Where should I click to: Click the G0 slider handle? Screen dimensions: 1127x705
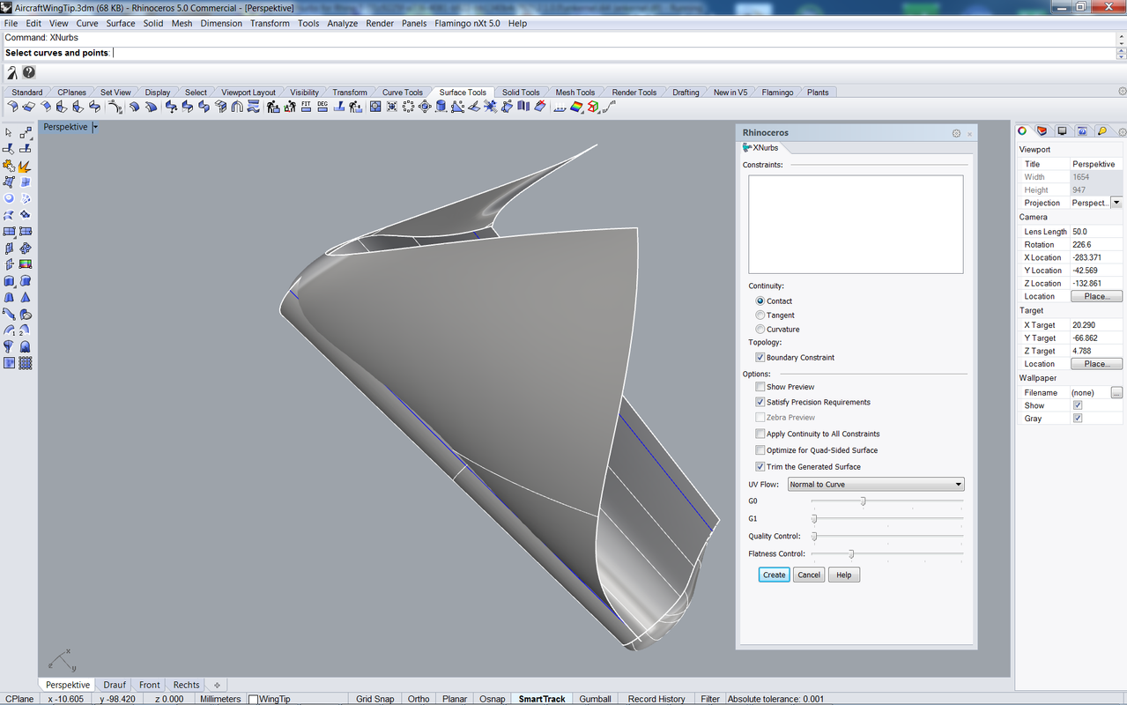pyautogui.click(x=863, y=501)
